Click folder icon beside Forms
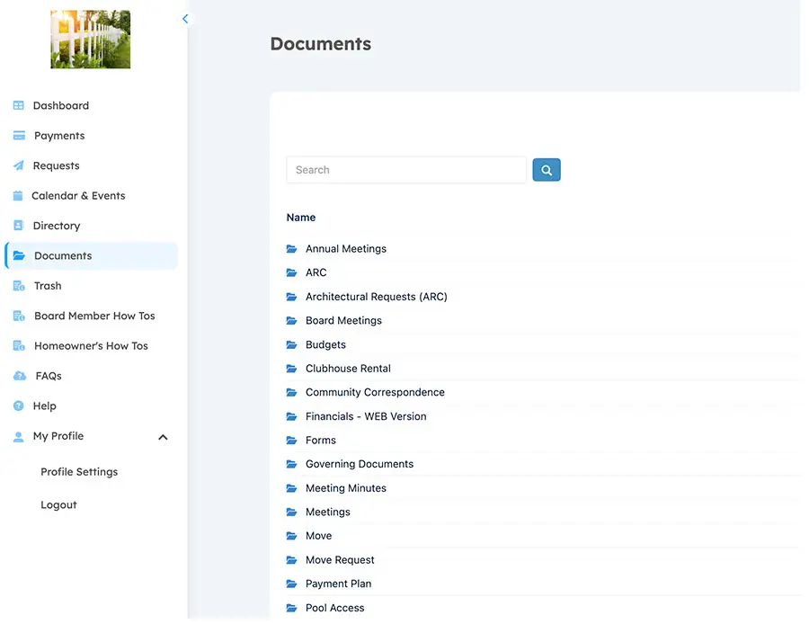Viewport: 809px width, 624px height. point(291,441)
